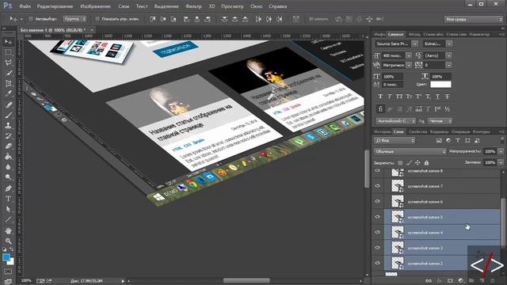Select the Hand tool

coord(9,230)
